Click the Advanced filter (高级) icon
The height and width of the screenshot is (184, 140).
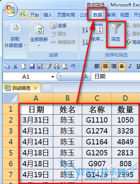(x=128, y=42)
